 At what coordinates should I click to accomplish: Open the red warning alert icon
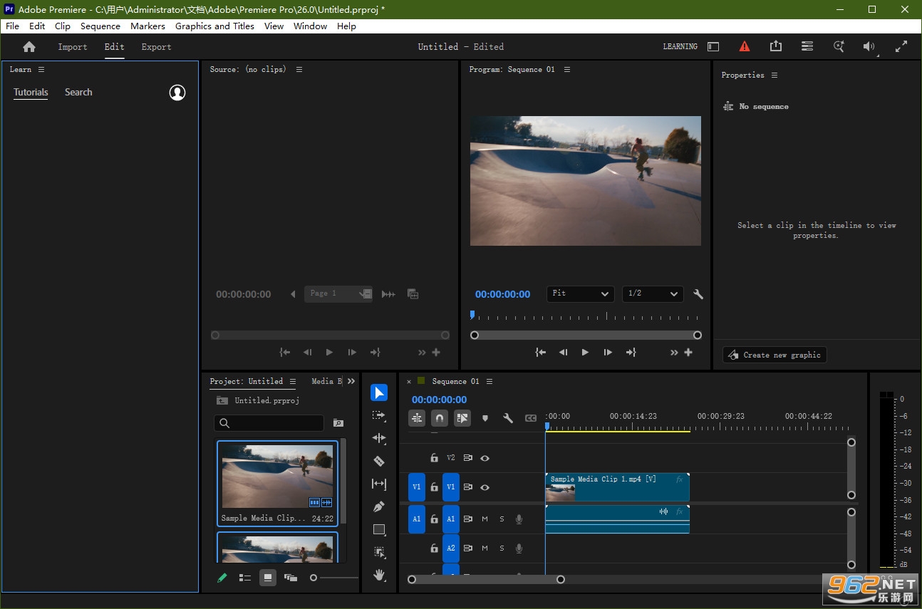click(x=745, y=46)
